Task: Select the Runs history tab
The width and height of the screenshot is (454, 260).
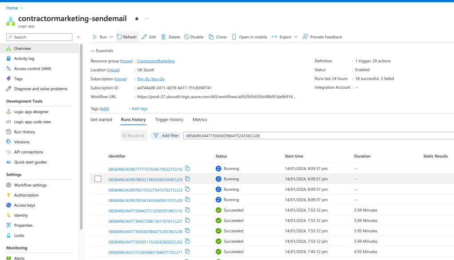Action: [133, 120]
